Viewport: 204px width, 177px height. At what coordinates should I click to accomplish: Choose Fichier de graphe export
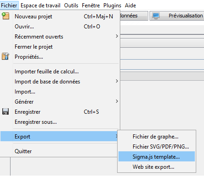click(x=156, y=137)
